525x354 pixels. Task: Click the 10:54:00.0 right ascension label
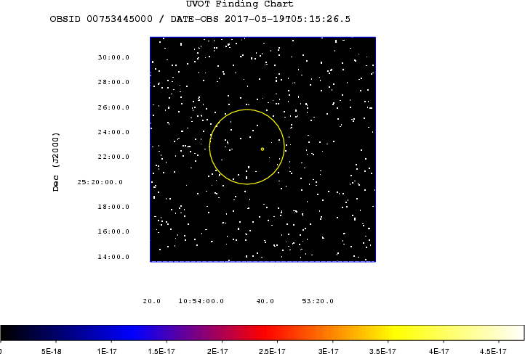(201, 301)
